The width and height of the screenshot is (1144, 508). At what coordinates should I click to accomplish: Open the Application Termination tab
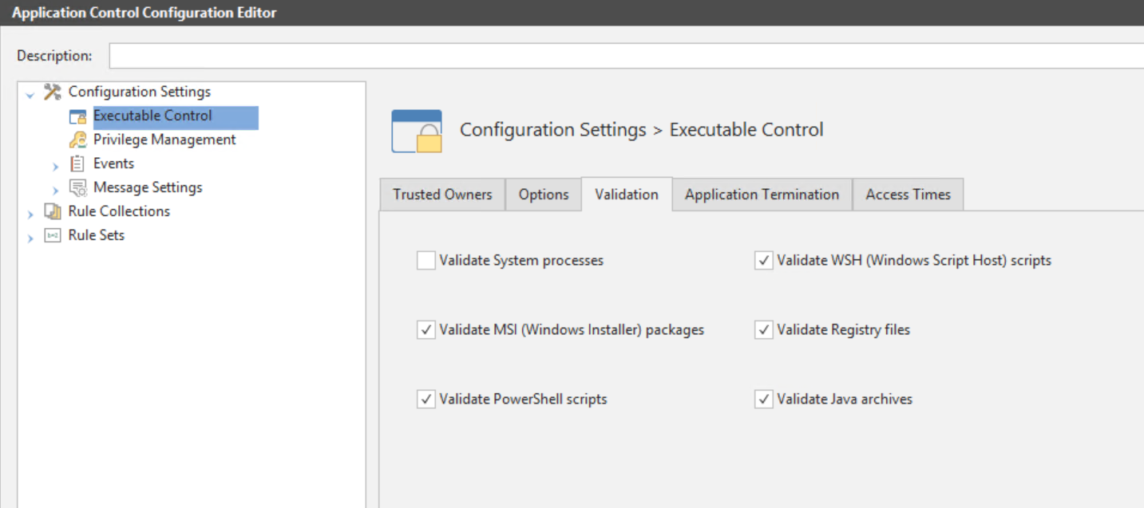[x=762, y=194]
